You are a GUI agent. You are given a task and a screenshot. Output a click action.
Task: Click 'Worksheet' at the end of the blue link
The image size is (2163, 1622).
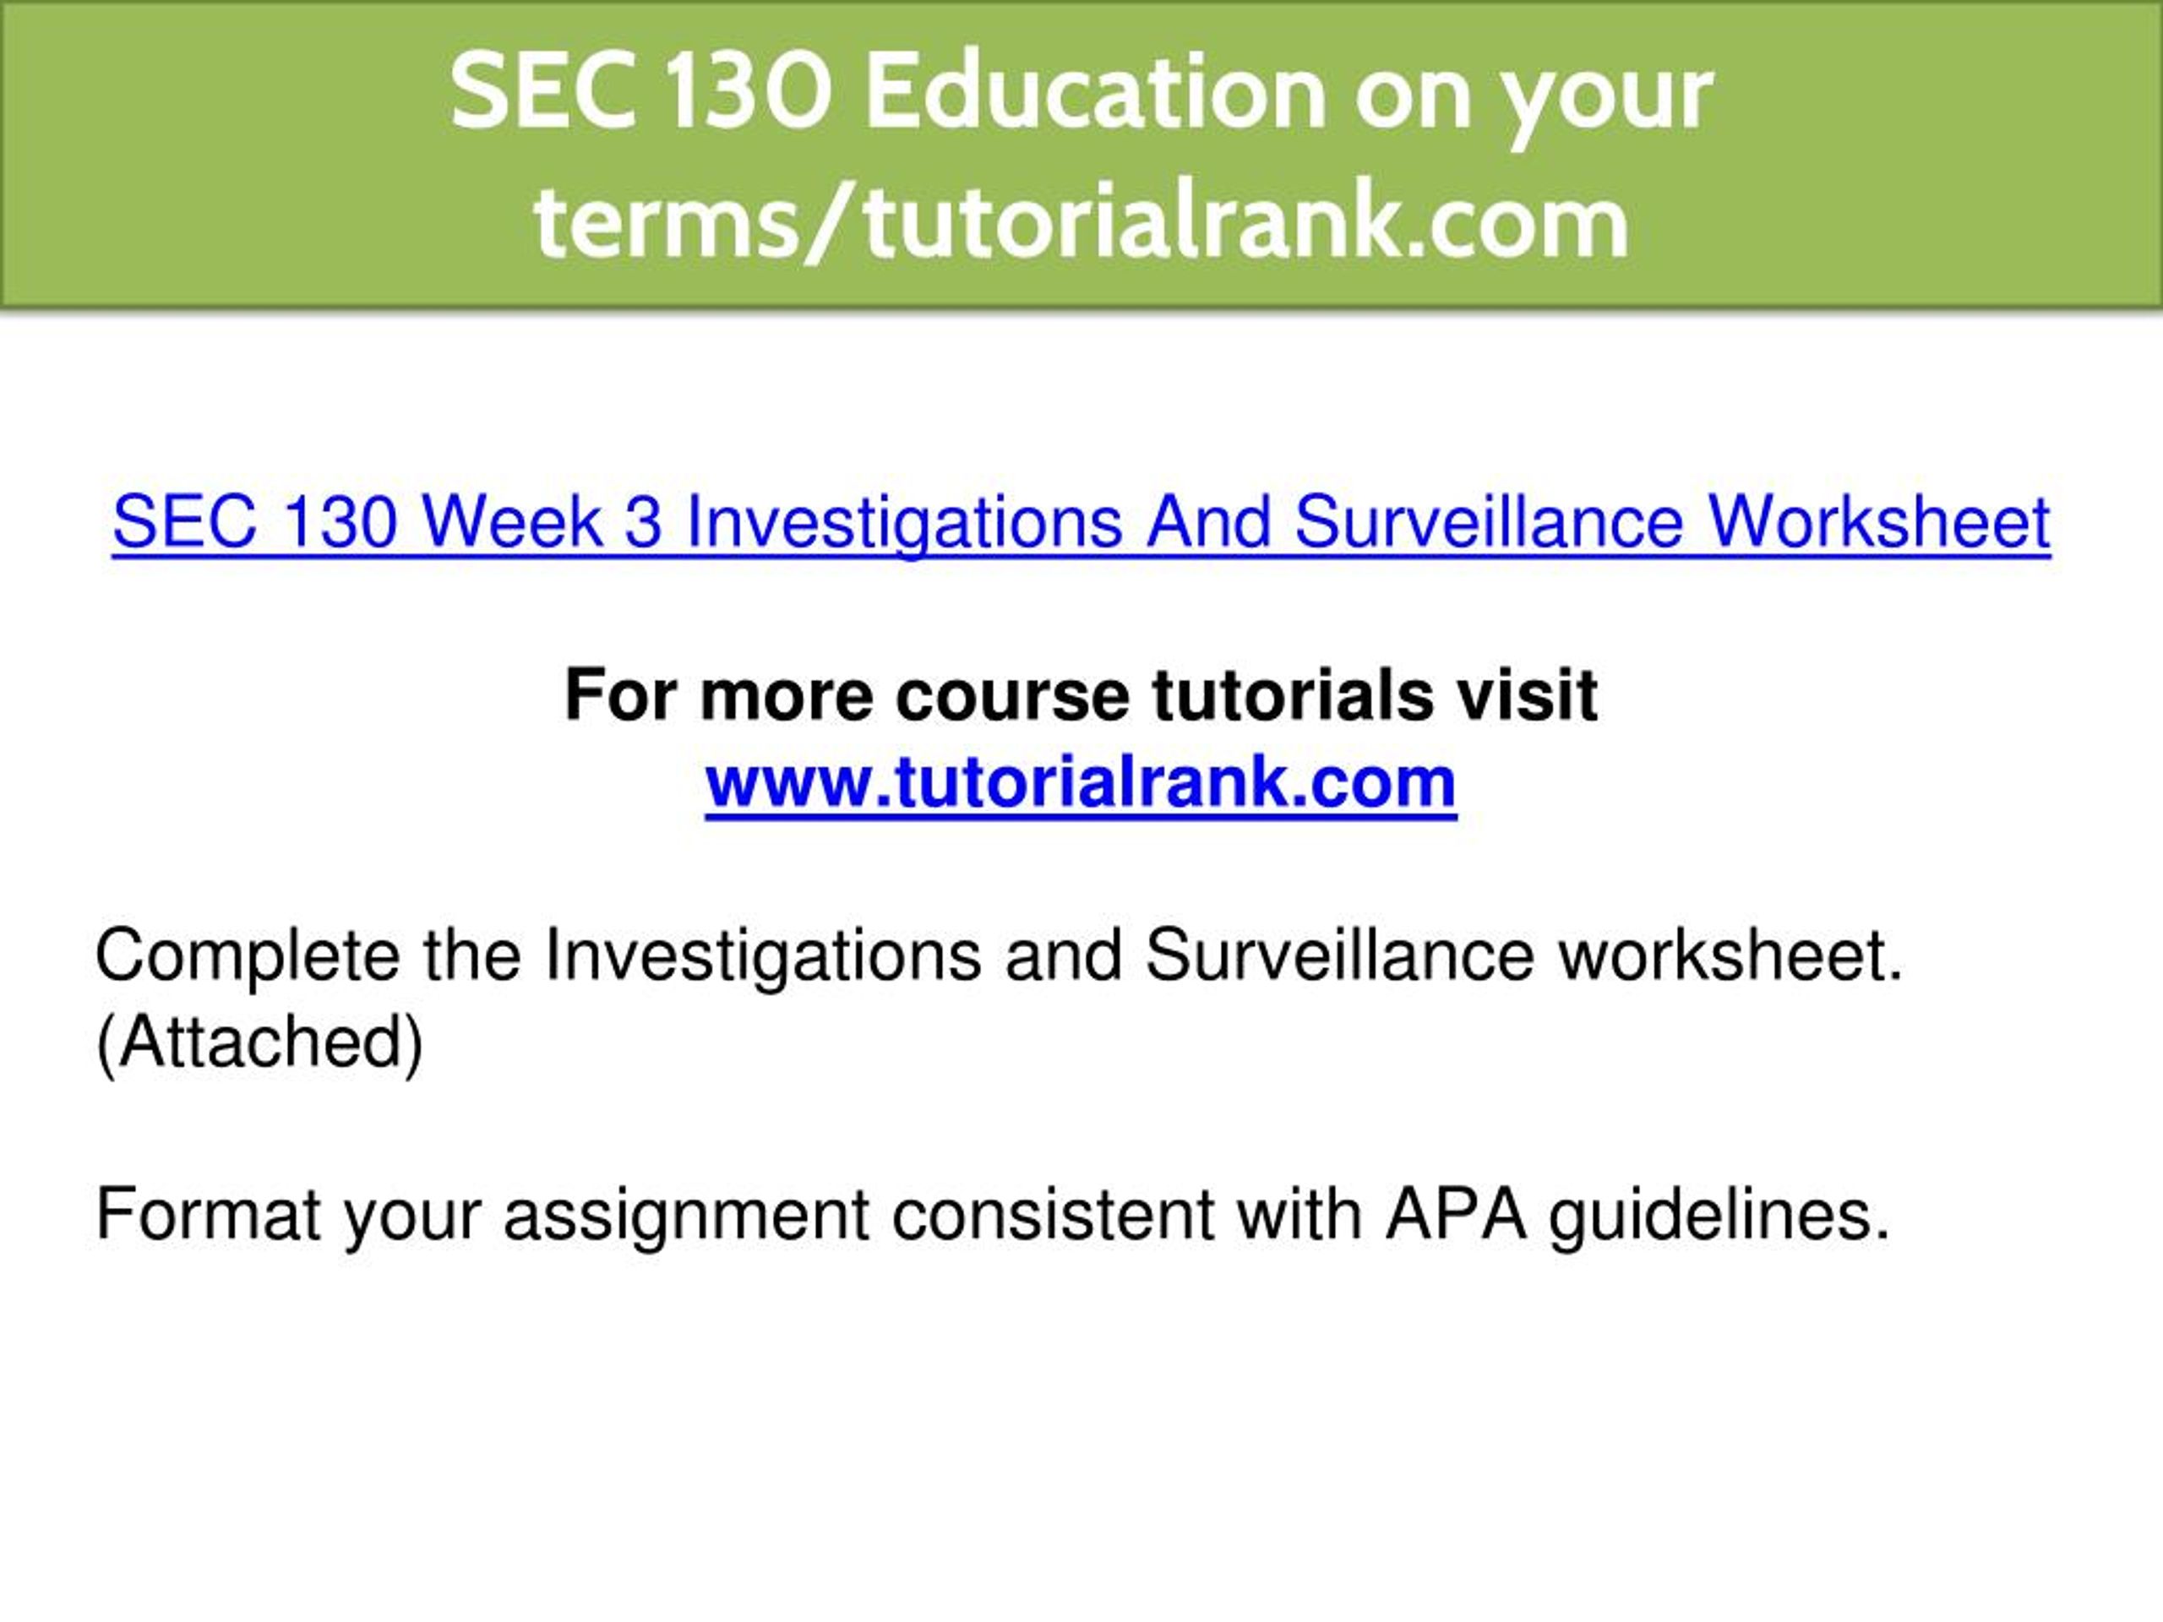[x=1879, y=521]
